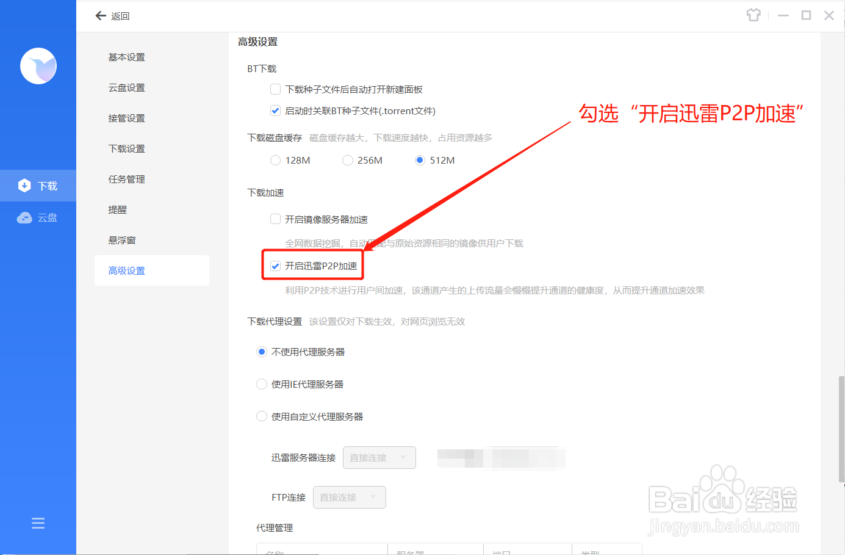
Task: Click the cloud disk icon in sidebar
Action: pyautogui.click(x=24, y=218)
